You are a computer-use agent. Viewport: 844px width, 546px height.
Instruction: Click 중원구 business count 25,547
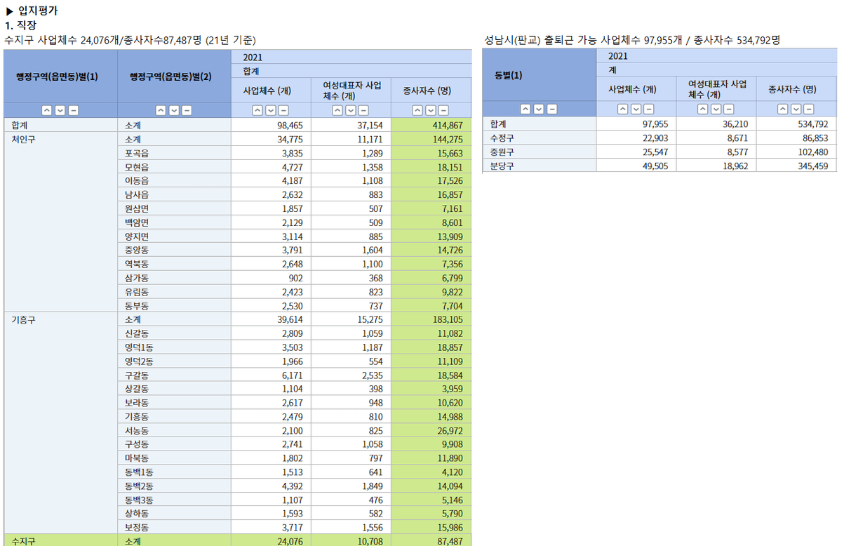point(655,152)
